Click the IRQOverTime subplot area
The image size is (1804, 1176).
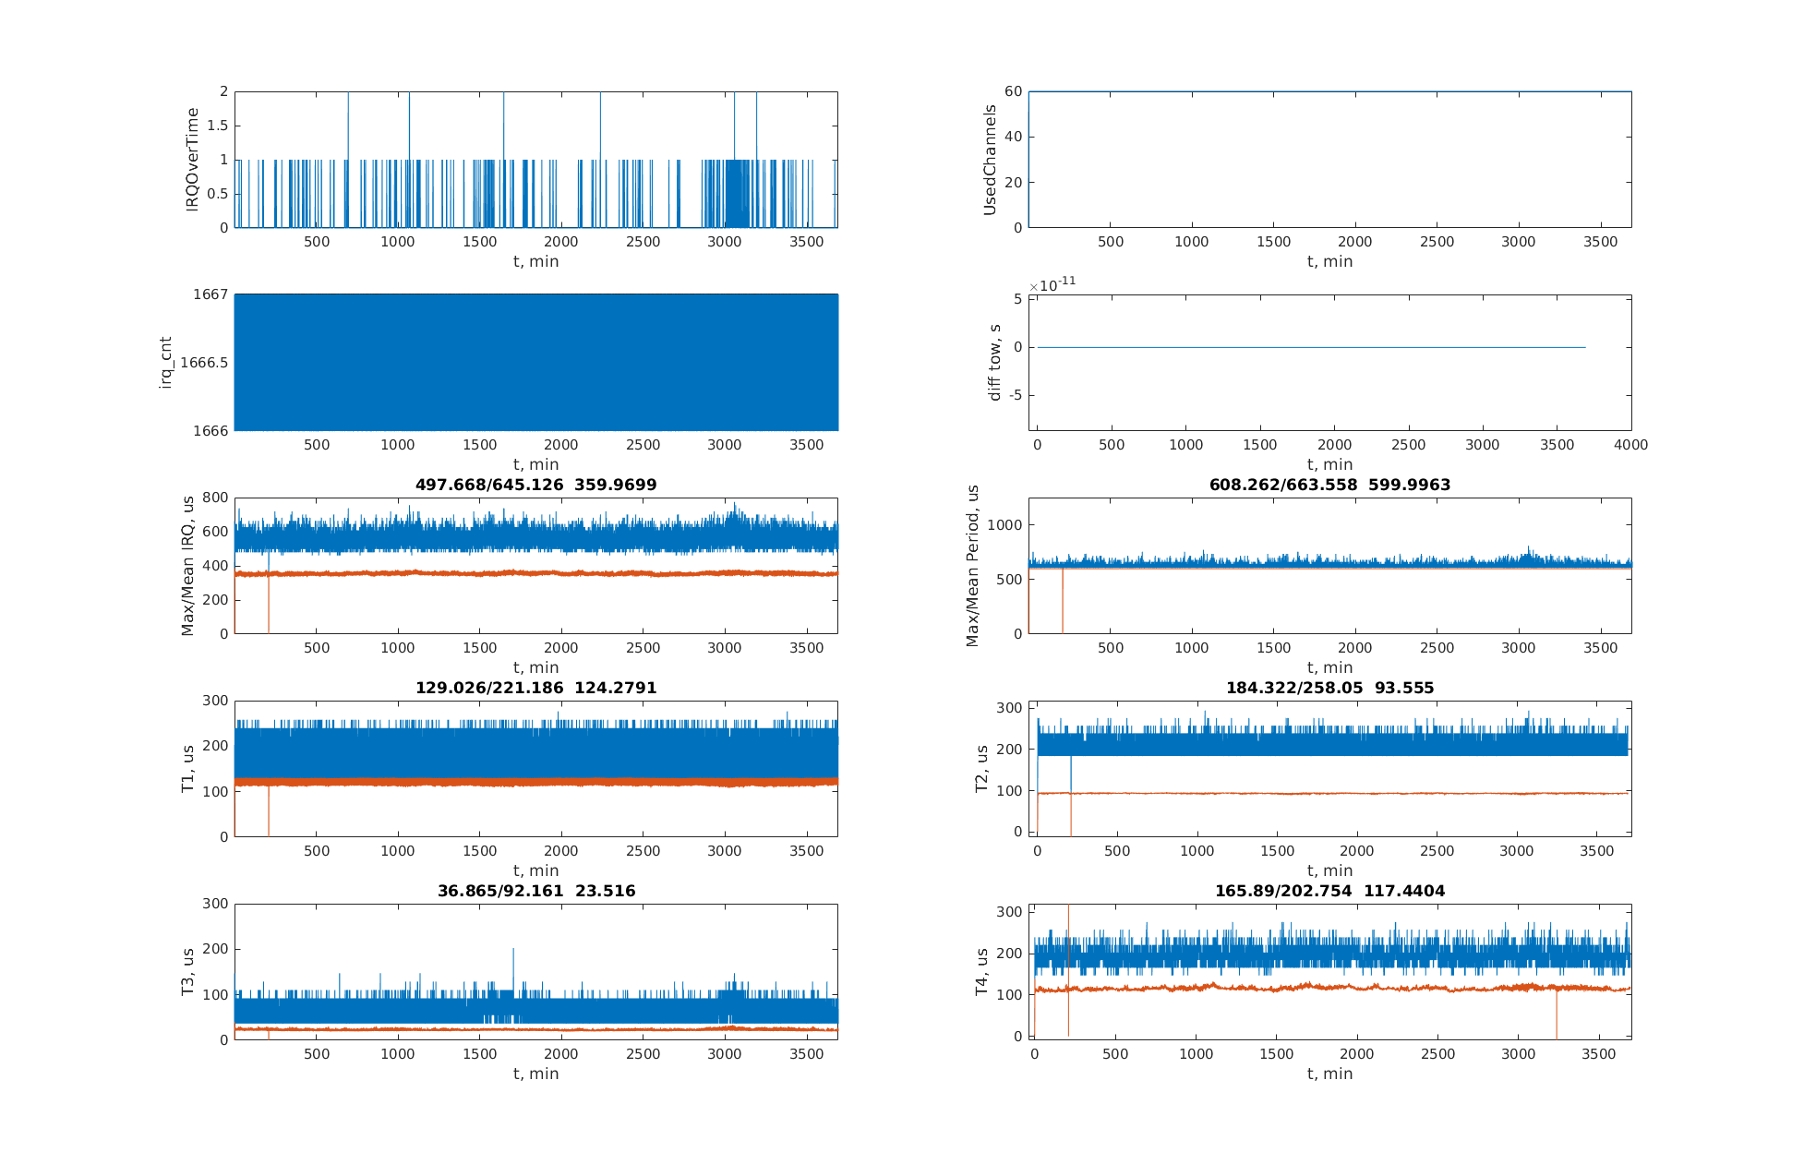(x=535, y=159)
